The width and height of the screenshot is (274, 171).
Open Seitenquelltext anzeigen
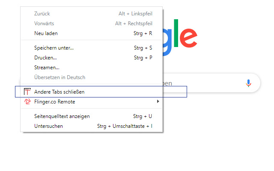click(x=62, y=116)
